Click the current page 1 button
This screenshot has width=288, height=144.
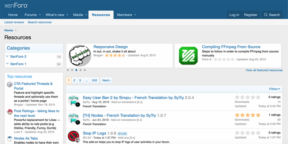[68, 80]
